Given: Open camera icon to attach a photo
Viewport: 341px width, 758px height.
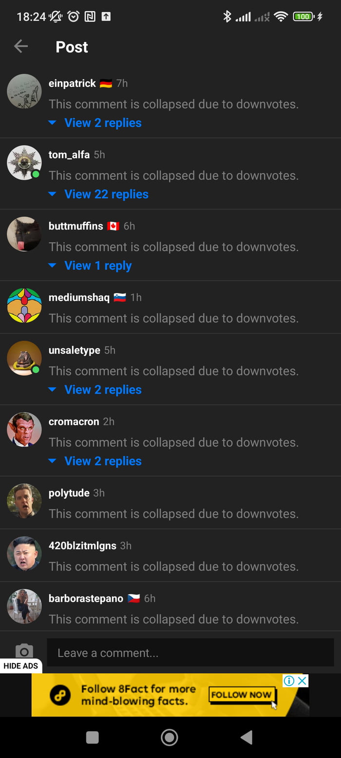Looking at the screenshot, I should click(x=24, y=651).
